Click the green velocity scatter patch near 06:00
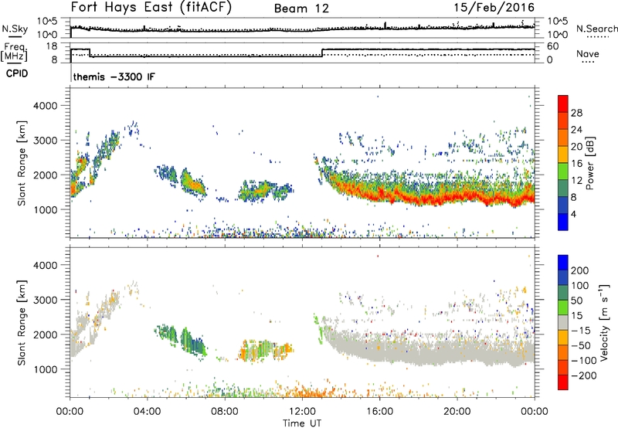This screenshot has width=618, height=428. [x=193, y=342]
